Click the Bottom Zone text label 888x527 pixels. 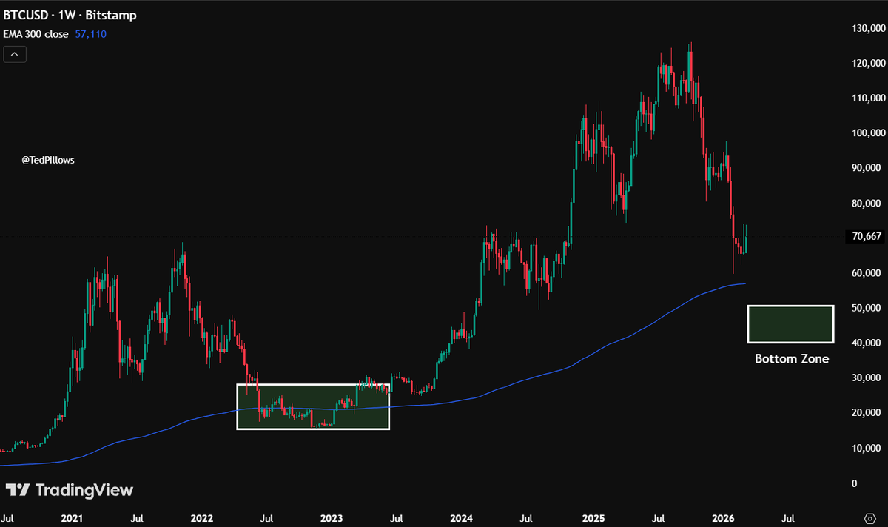pyautogui.click(x=791, y=358)
